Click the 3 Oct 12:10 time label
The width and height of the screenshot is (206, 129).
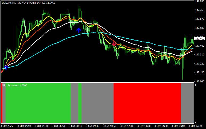click(x=127, y=126)
